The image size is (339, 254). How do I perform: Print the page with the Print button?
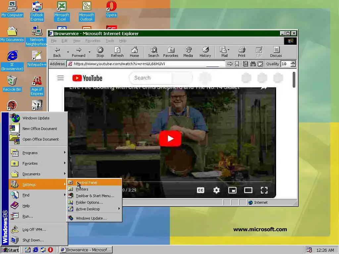[242, 52]
